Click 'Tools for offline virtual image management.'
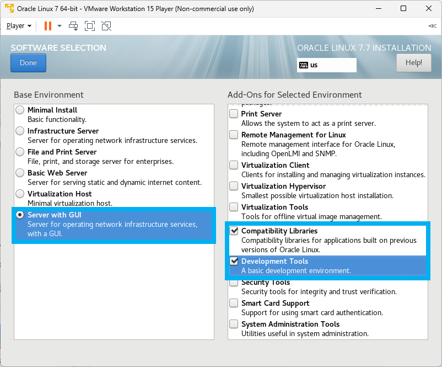442x367 pixels. (311, 216)
